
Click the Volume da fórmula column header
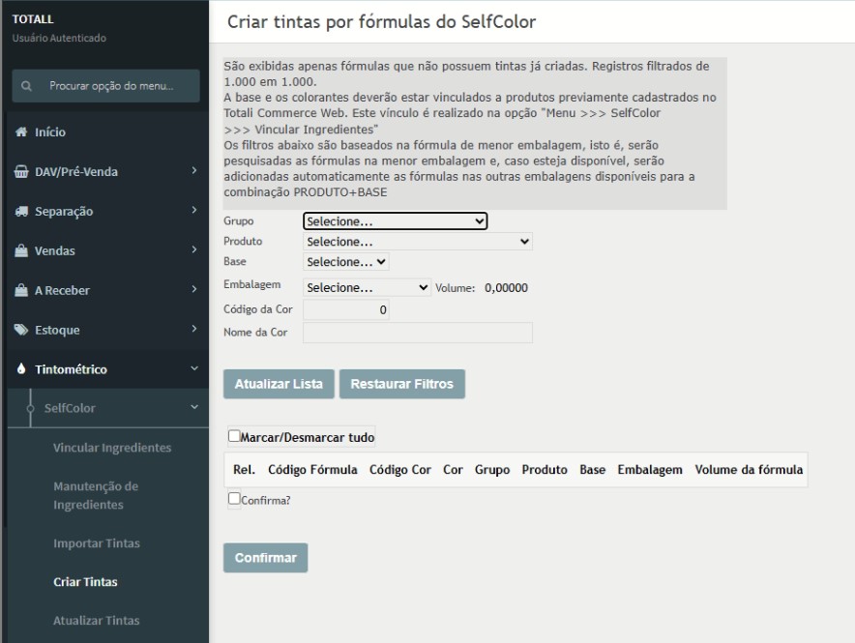coord(749,470)
